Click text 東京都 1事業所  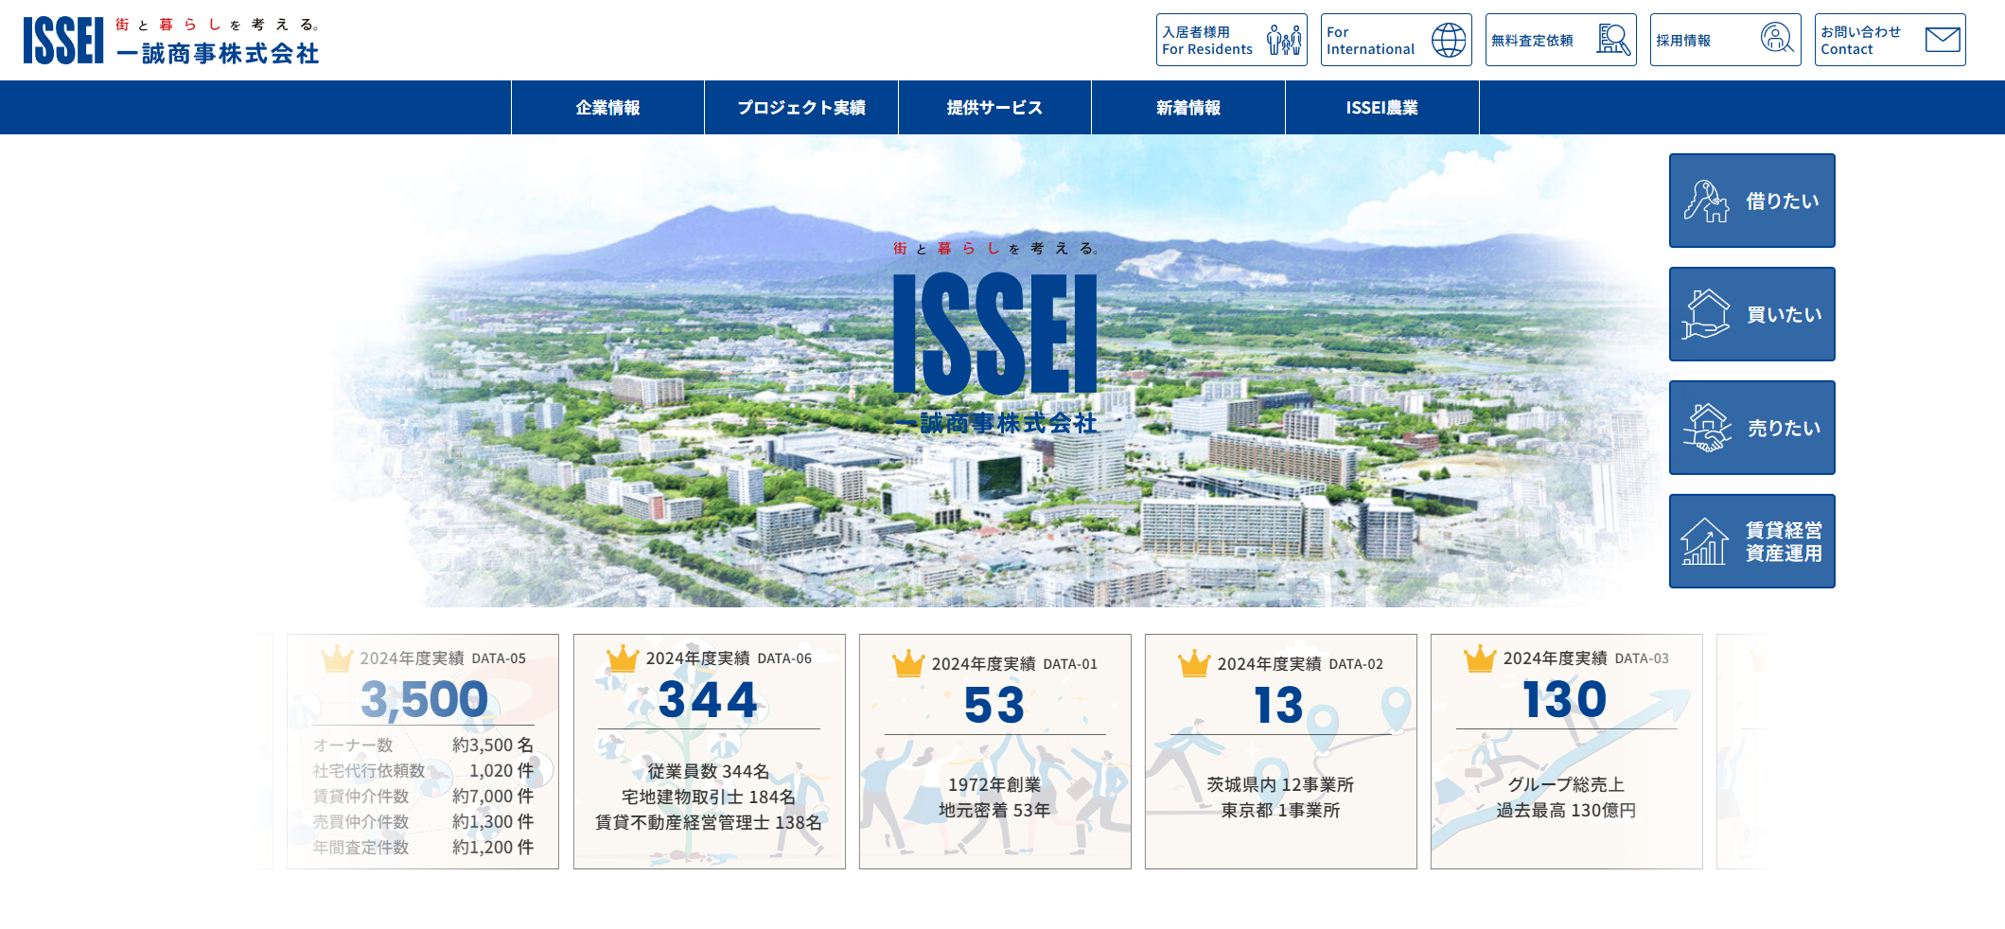[1280, 810]
